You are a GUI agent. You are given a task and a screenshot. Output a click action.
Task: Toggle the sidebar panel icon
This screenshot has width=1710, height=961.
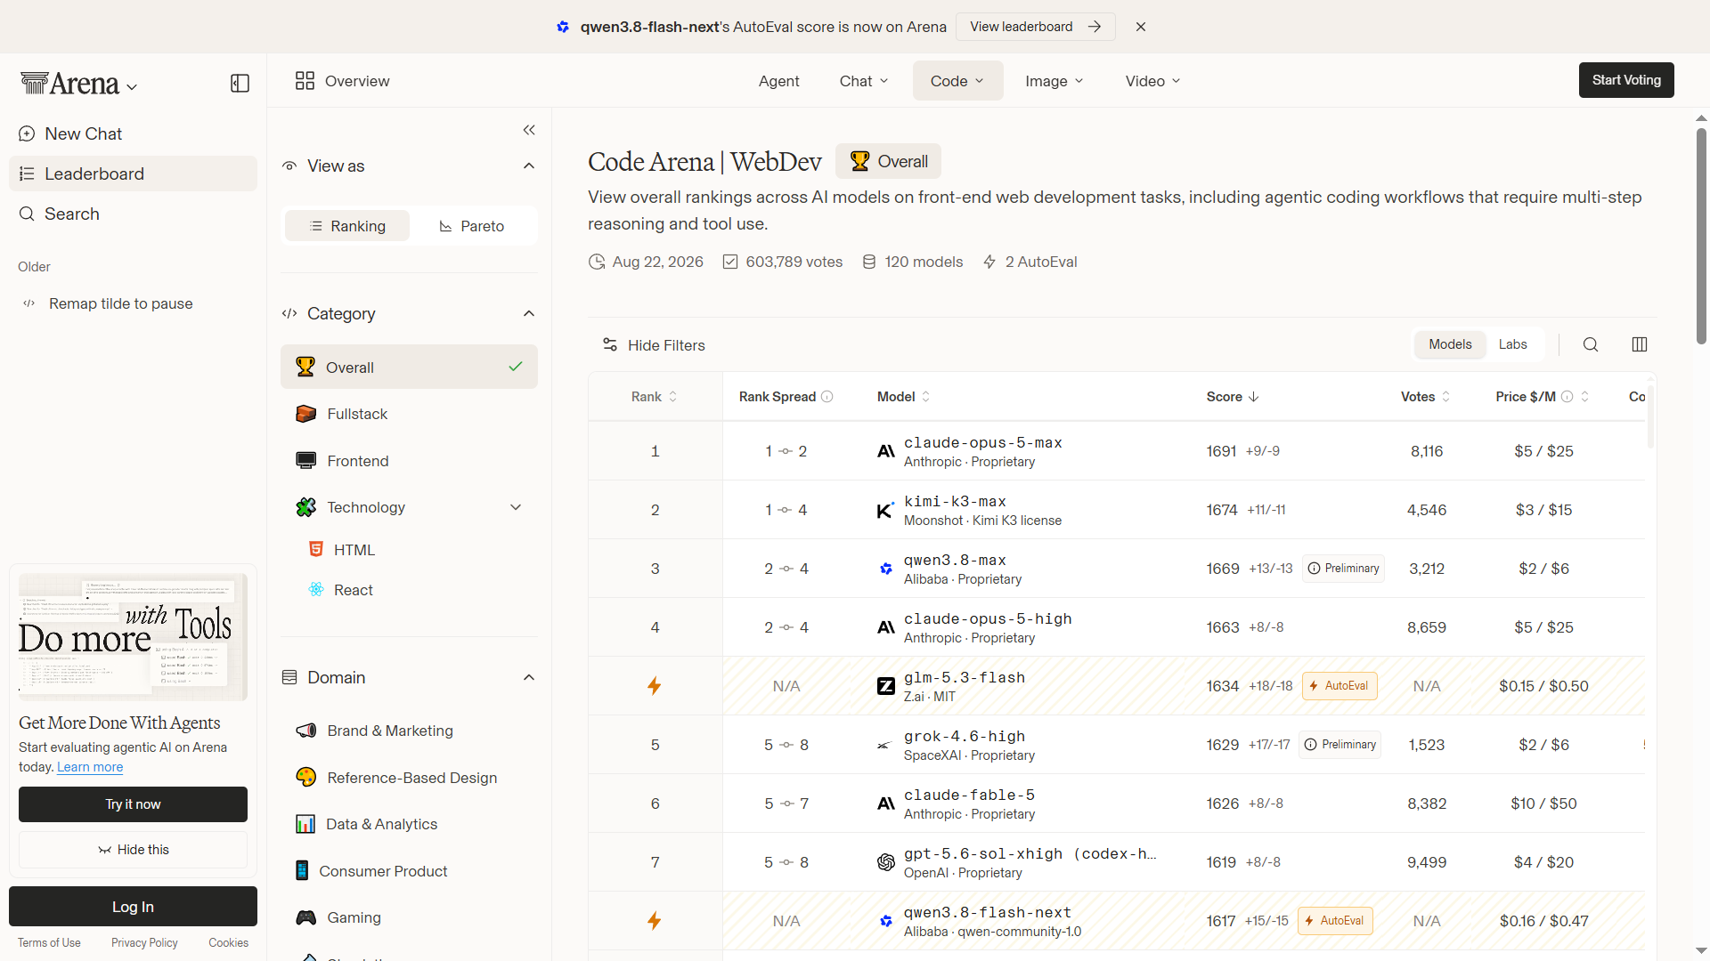coord(240,83)
